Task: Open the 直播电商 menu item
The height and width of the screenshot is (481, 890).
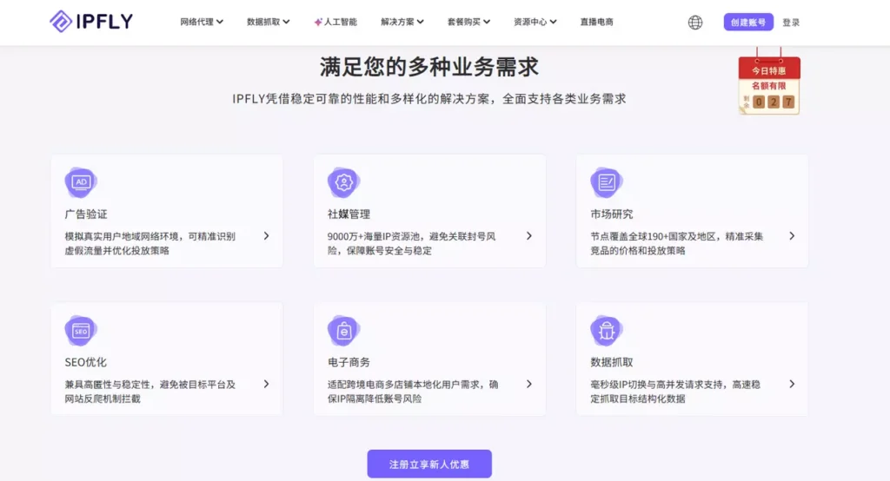Action: 596,22
